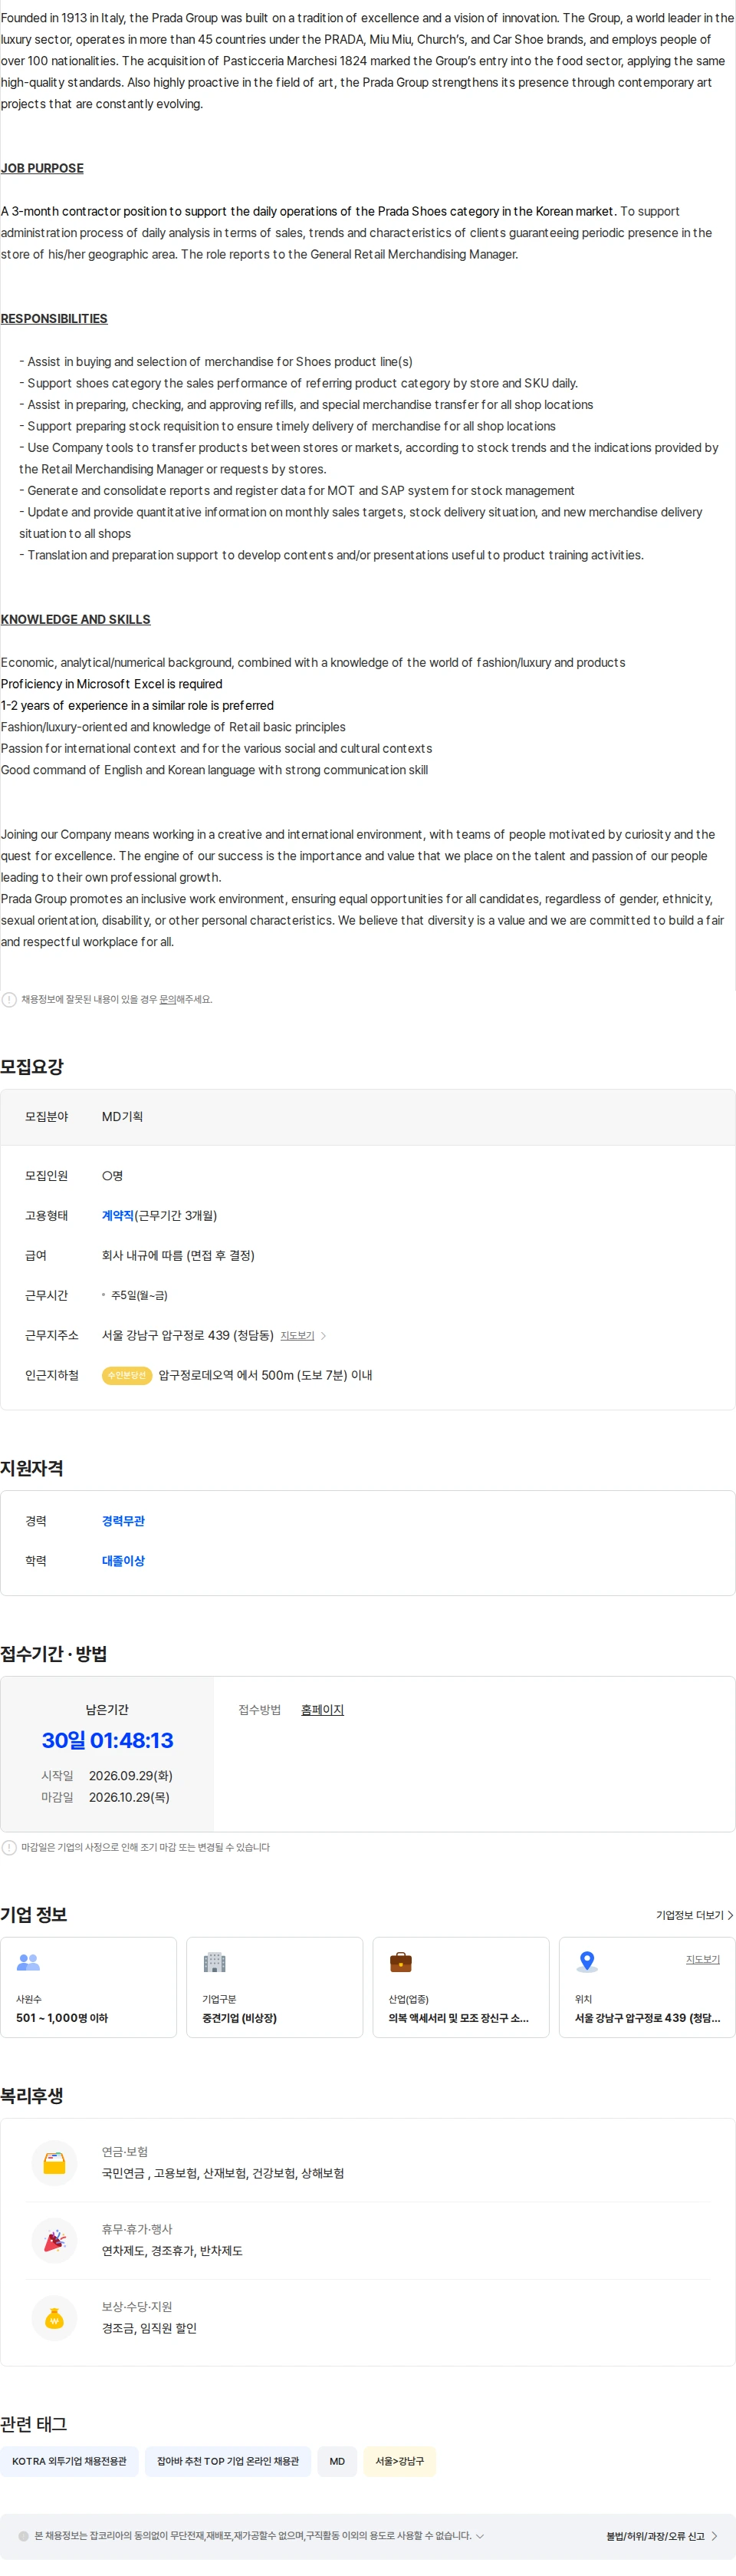The image size is (736, 2576).
Task: Click the 501 ~ 1,000명 이하 employee count
Action: tap(62, 2017)
